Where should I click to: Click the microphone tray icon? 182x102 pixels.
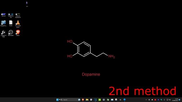coord(164,100)
